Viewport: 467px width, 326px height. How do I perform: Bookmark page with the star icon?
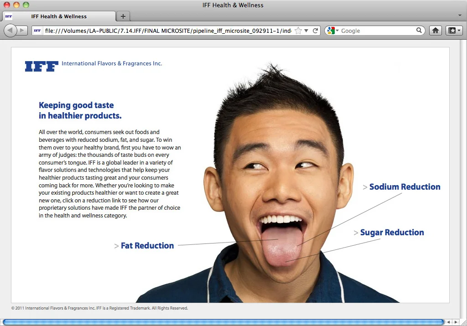(x=298, y=31)
